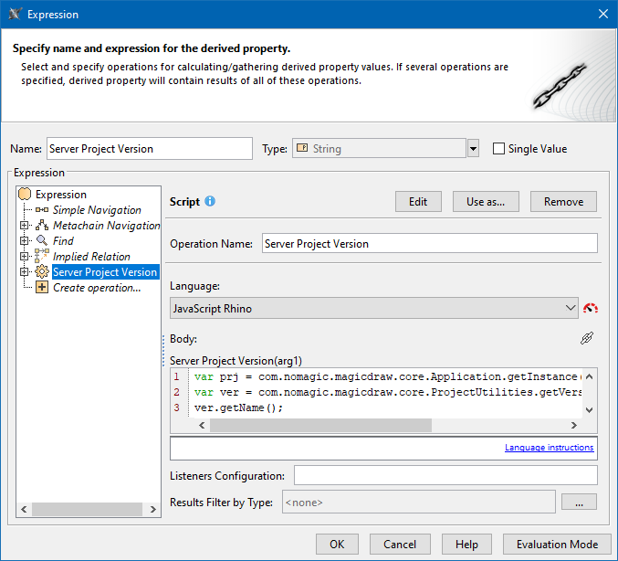Click the Remove script button
This screenshot has height=561, width=618.
coord(563,201)
